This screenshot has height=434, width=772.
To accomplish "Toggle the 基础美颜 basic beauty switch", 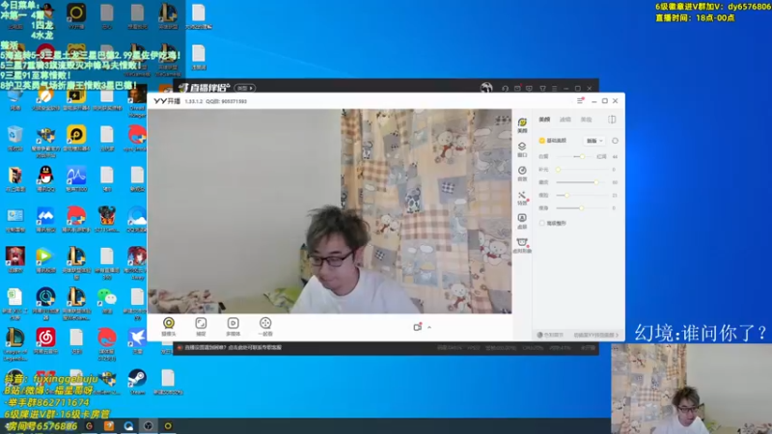I will 542,141.
